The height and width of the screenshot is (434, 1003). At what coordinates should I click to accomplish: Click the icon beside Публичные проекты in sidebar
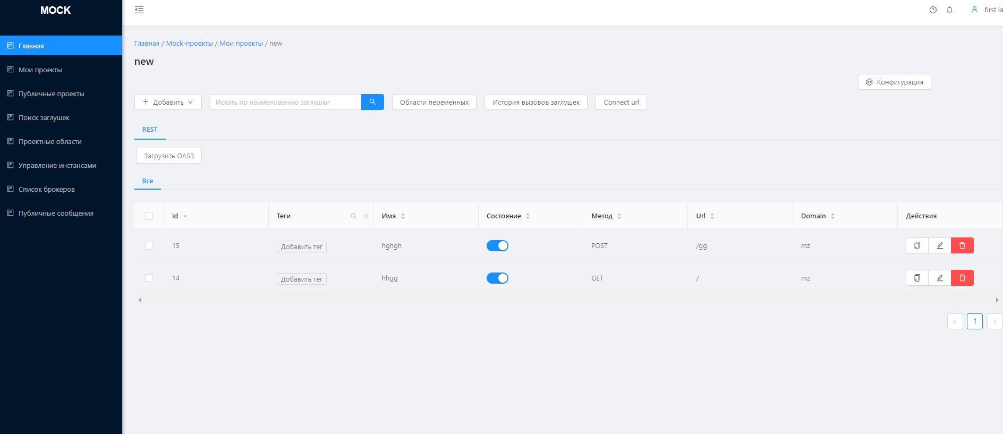(x=10, y=93)
